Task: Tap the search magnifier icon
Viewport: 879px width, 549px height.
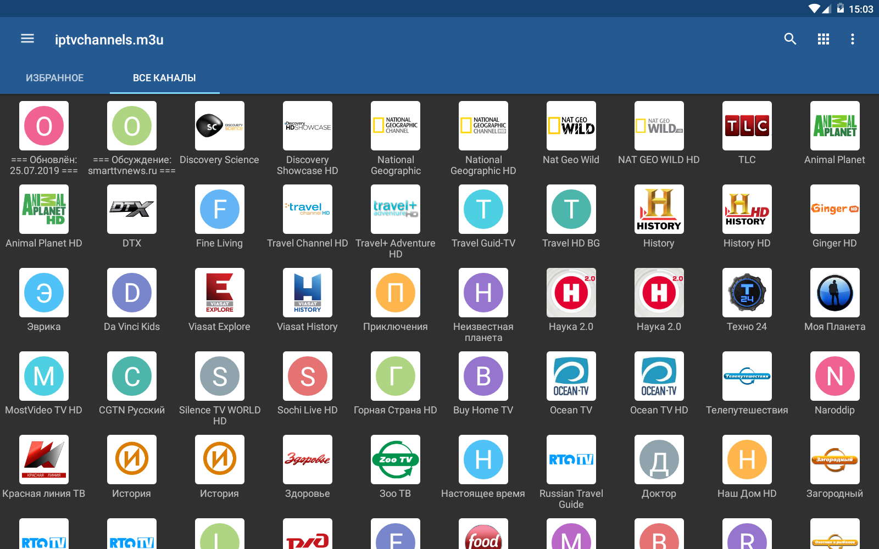Action: 790,39
